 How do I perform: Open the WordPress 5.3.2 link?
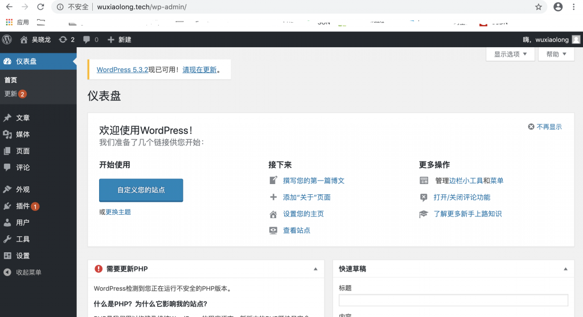[122, 70]
